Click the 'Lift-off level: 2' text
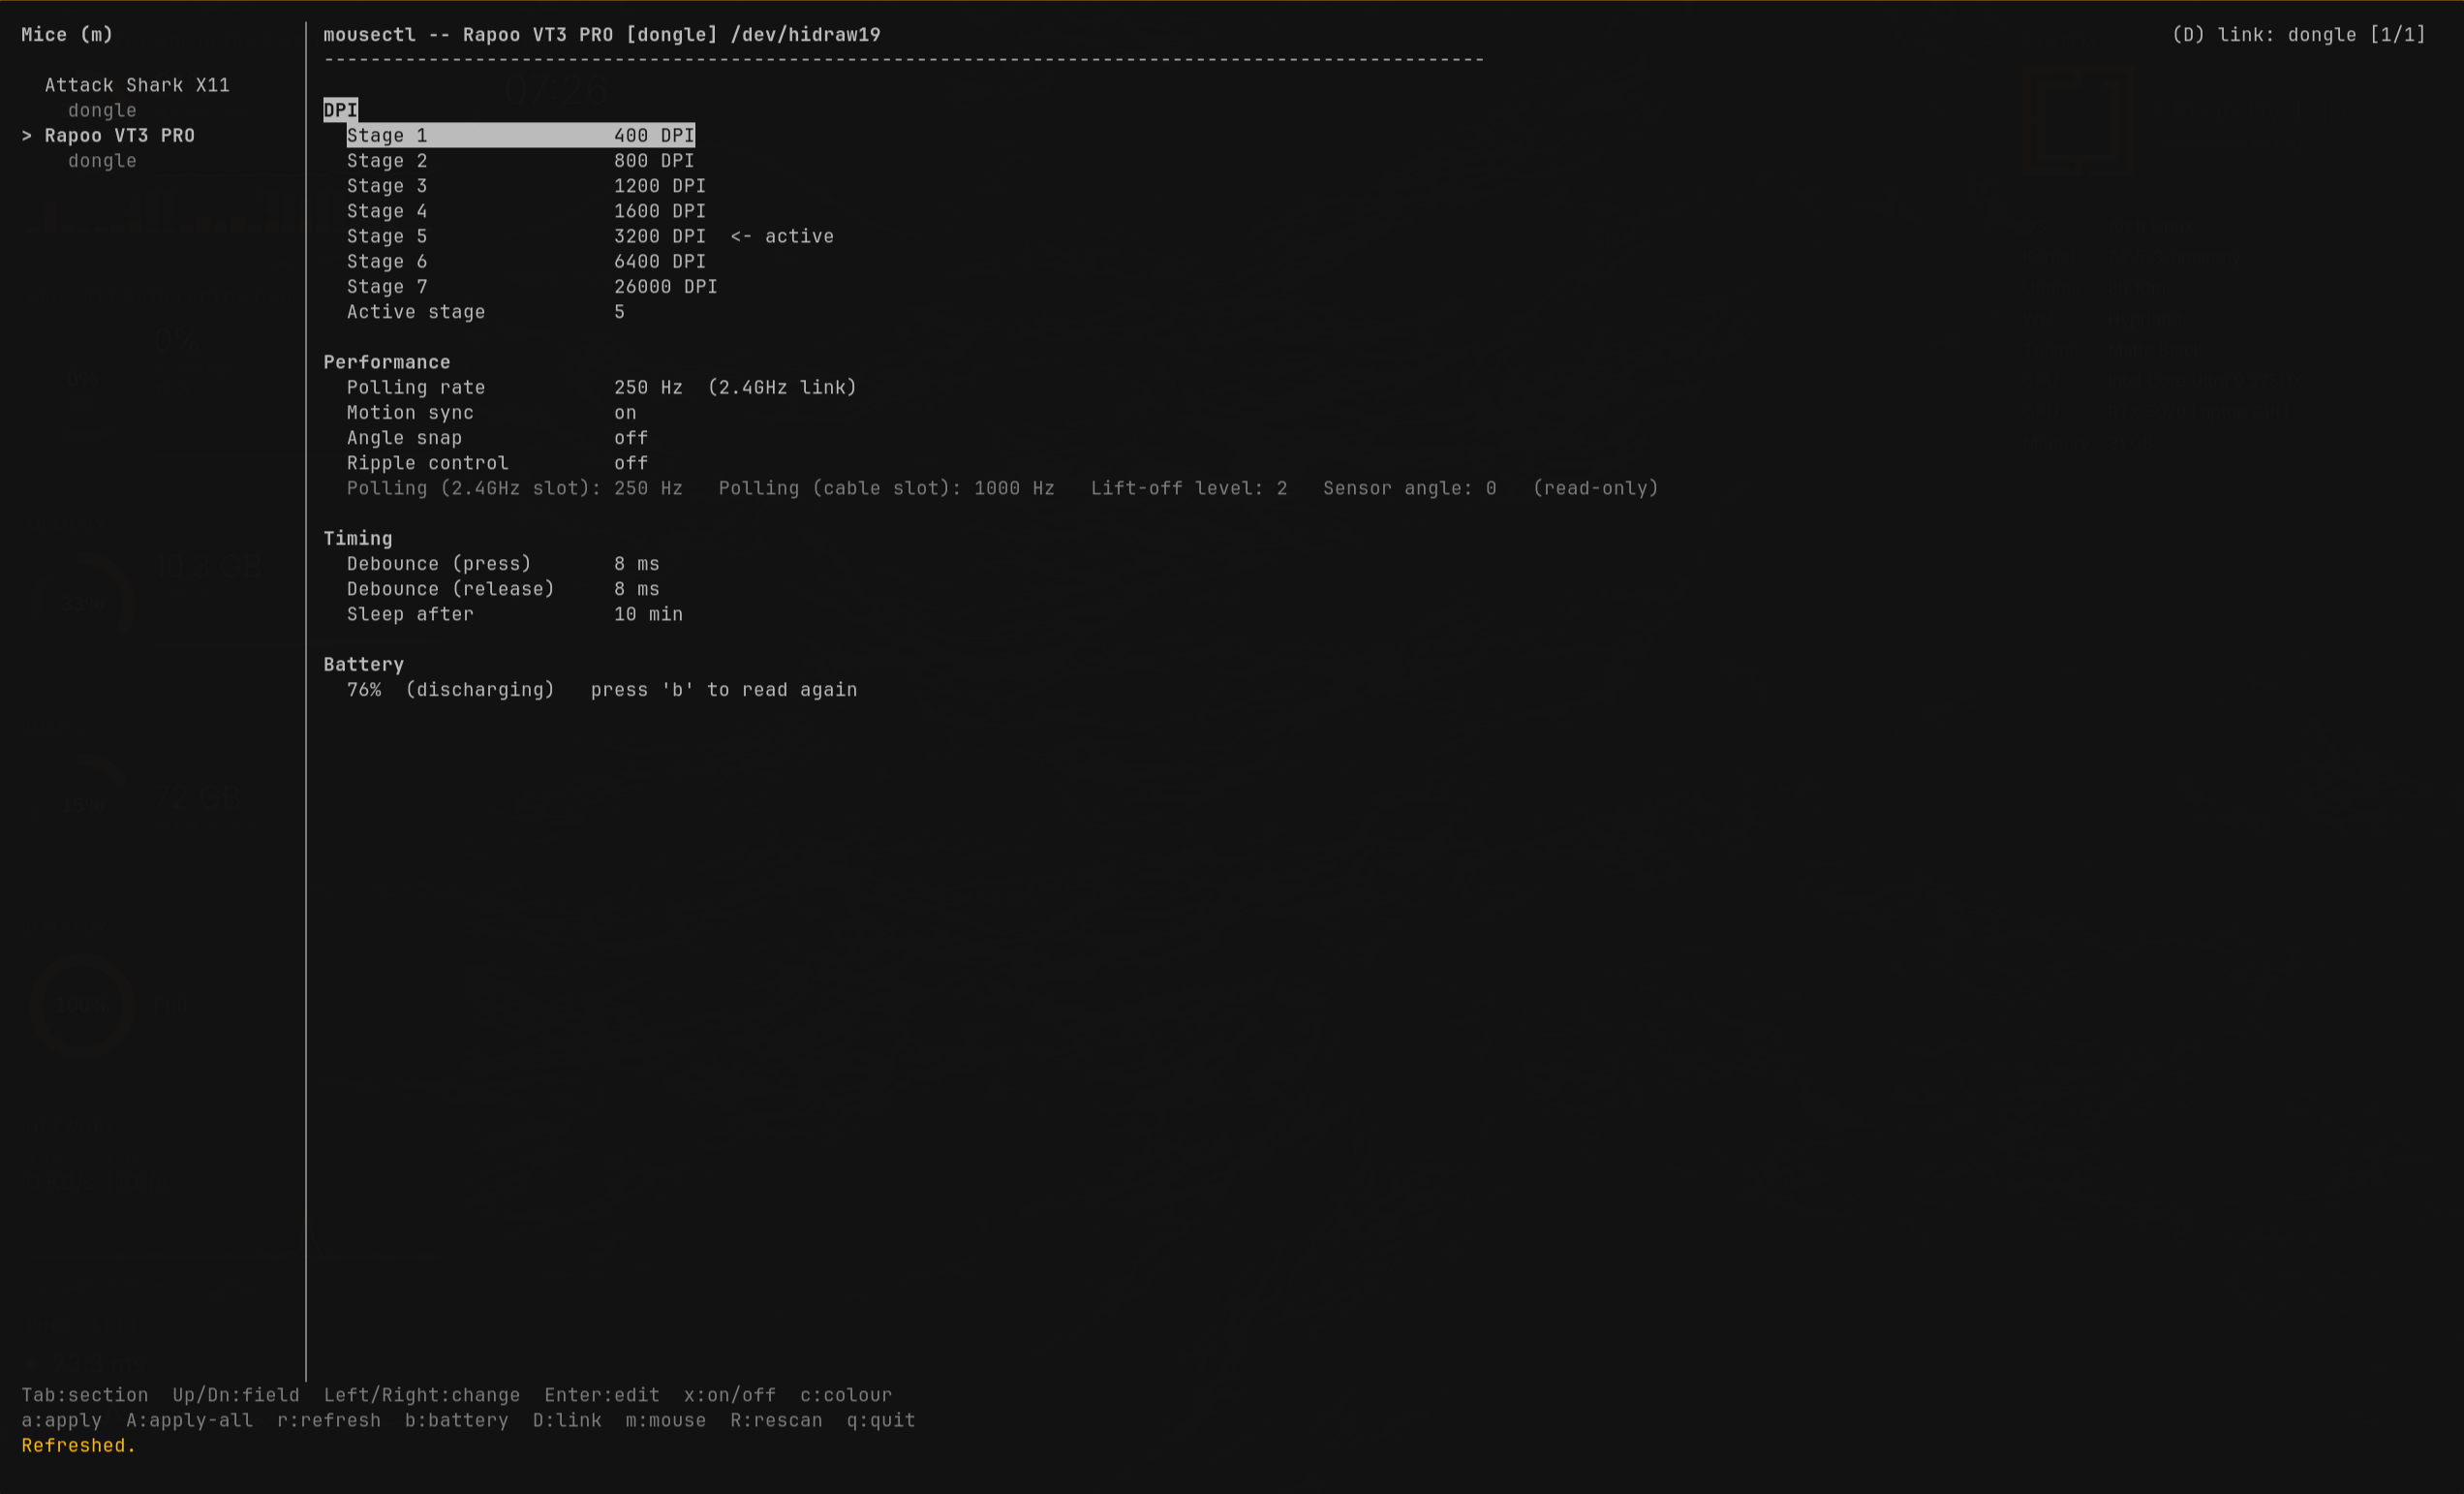The height and width of the screenshot is (1494, 2464). coord(1189,488)
